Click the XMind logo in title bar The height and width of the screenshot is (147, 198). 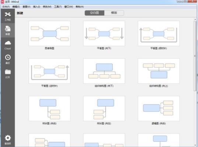(3, 2)
